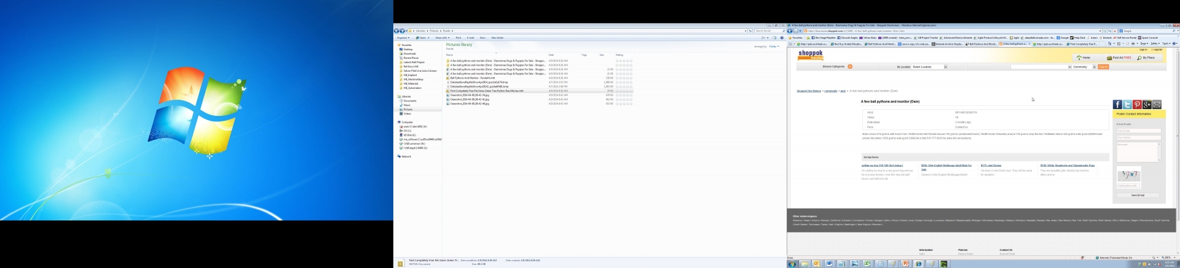Screen dimensions: 1180x268
Task: Click the Stop icon in the IE address bar
Action: 1115,31
